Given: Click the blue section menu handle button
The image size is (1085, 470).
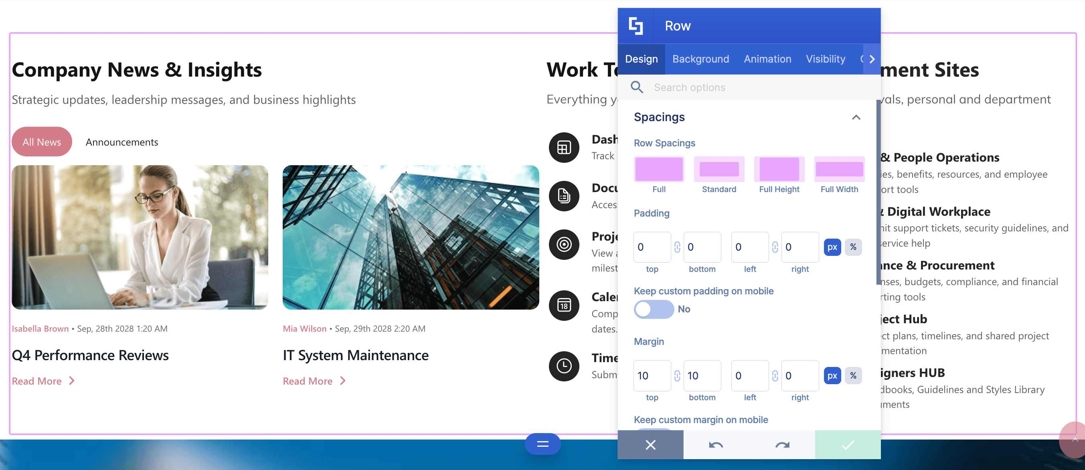Looking at the screenshot, I should pos(542,444).
